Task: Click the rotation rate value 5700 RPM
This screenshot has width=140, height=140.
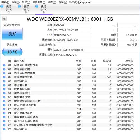Action: (x=128, y=35)
